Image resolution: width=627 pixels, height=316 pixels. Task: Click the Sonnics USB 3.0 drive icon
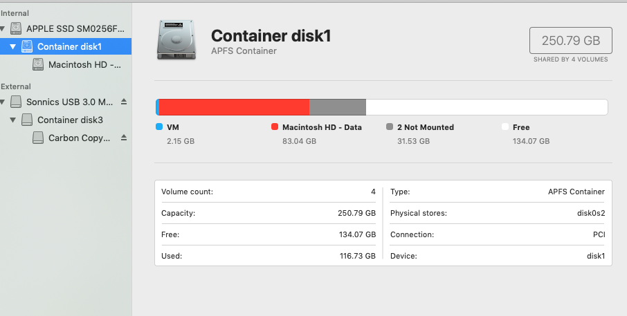[16, 102]
